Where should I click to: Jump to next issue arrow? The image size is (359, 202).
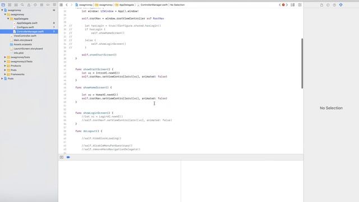point(287,5)
